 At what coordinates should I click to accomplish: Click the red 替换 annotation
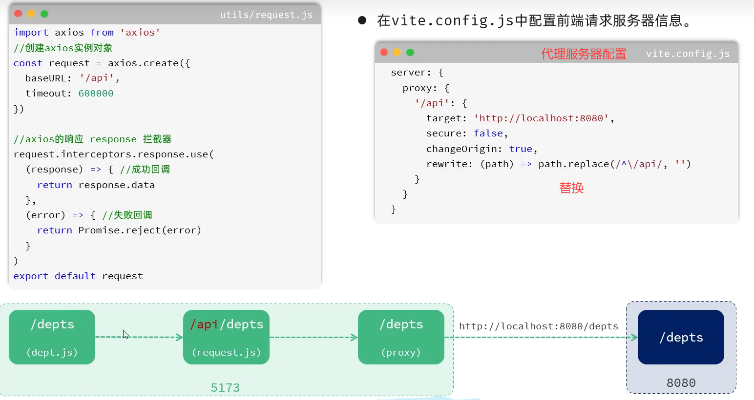[571, 188]
